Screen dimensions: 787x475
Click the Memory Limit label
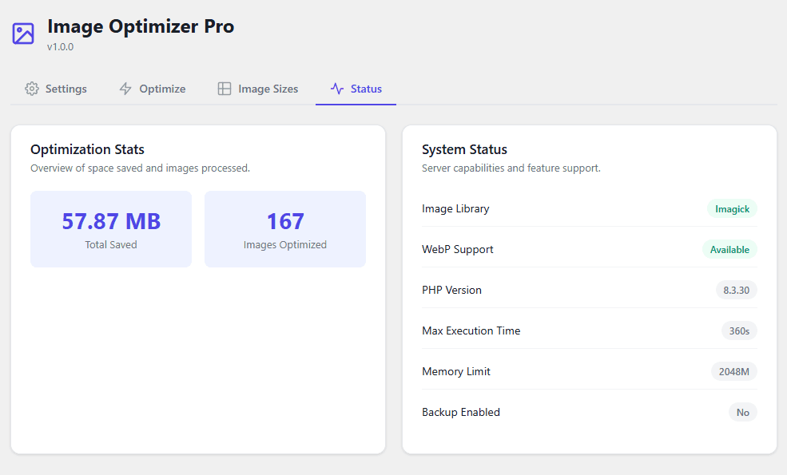coord(456,371)
